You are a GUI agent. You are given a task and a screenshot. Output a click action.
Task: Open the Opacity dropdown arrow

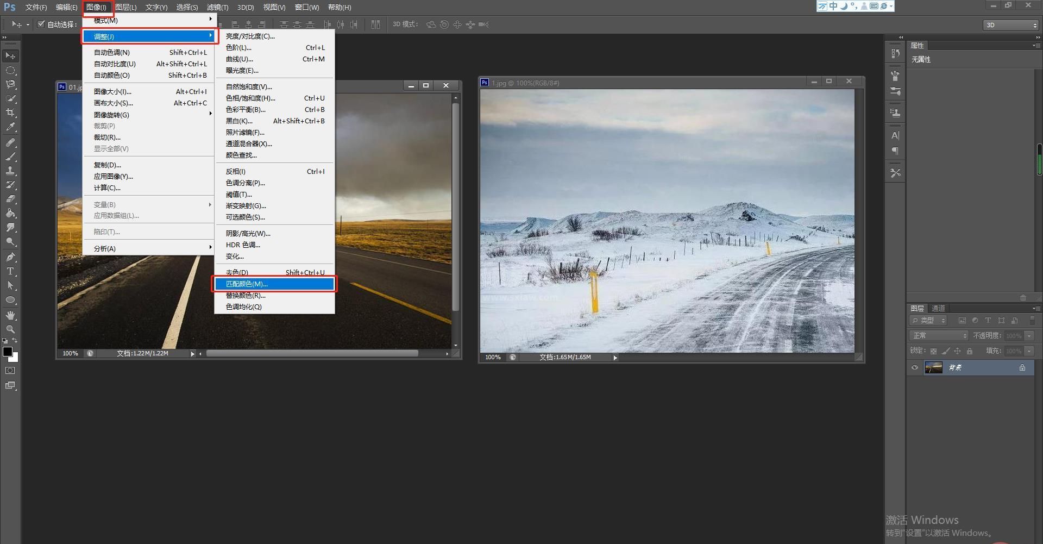point(1029,336)
